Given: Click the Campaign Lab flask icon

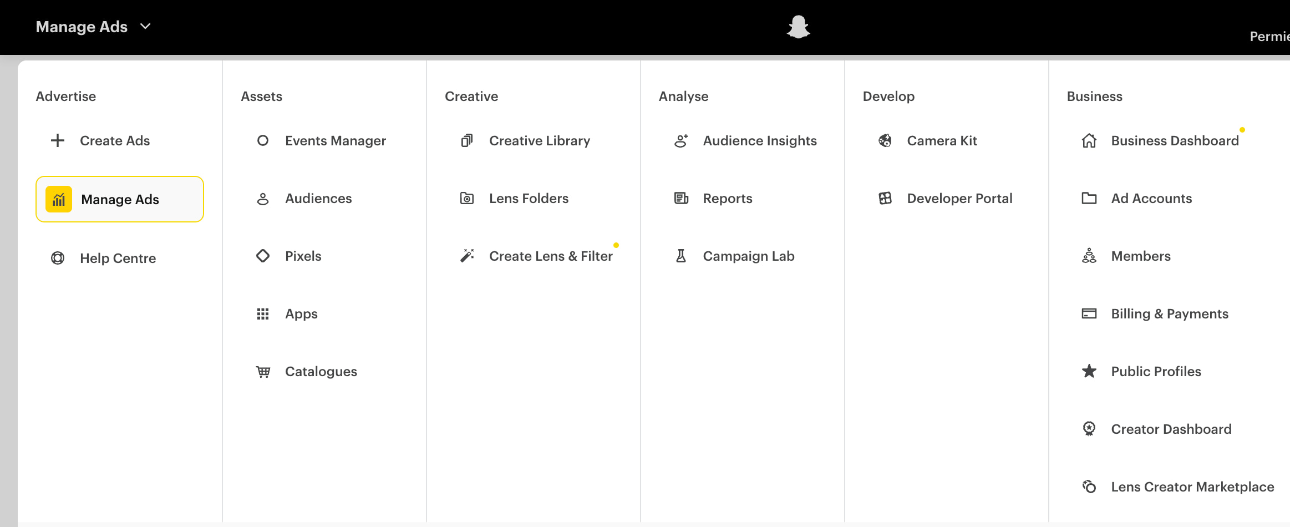Looking at the screenshot, I should click(x=680, y=256).
